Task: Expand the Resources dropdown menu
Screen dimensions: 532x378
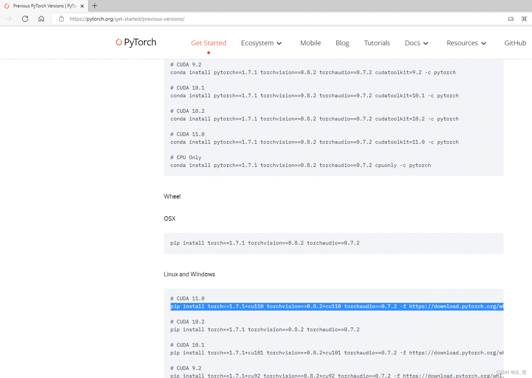Action: 466,43
